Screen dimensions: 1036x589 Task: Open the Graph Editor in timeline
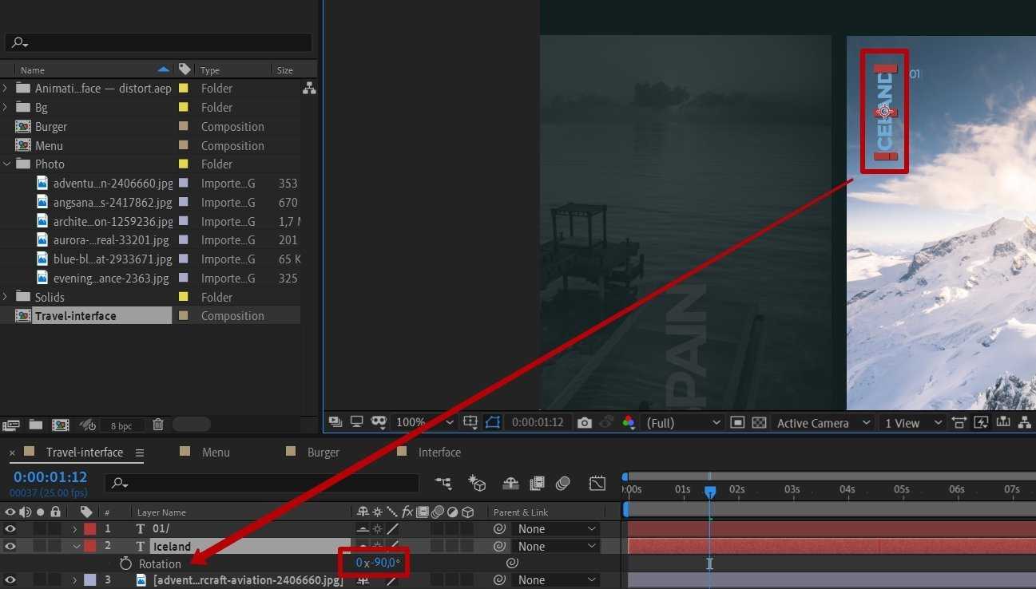click(x=597, y=483)
